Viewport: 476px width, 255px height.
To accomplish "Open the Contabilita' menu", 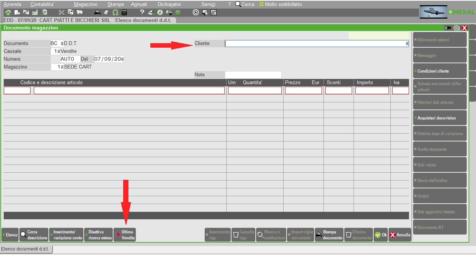I will [x=42, y=4].
